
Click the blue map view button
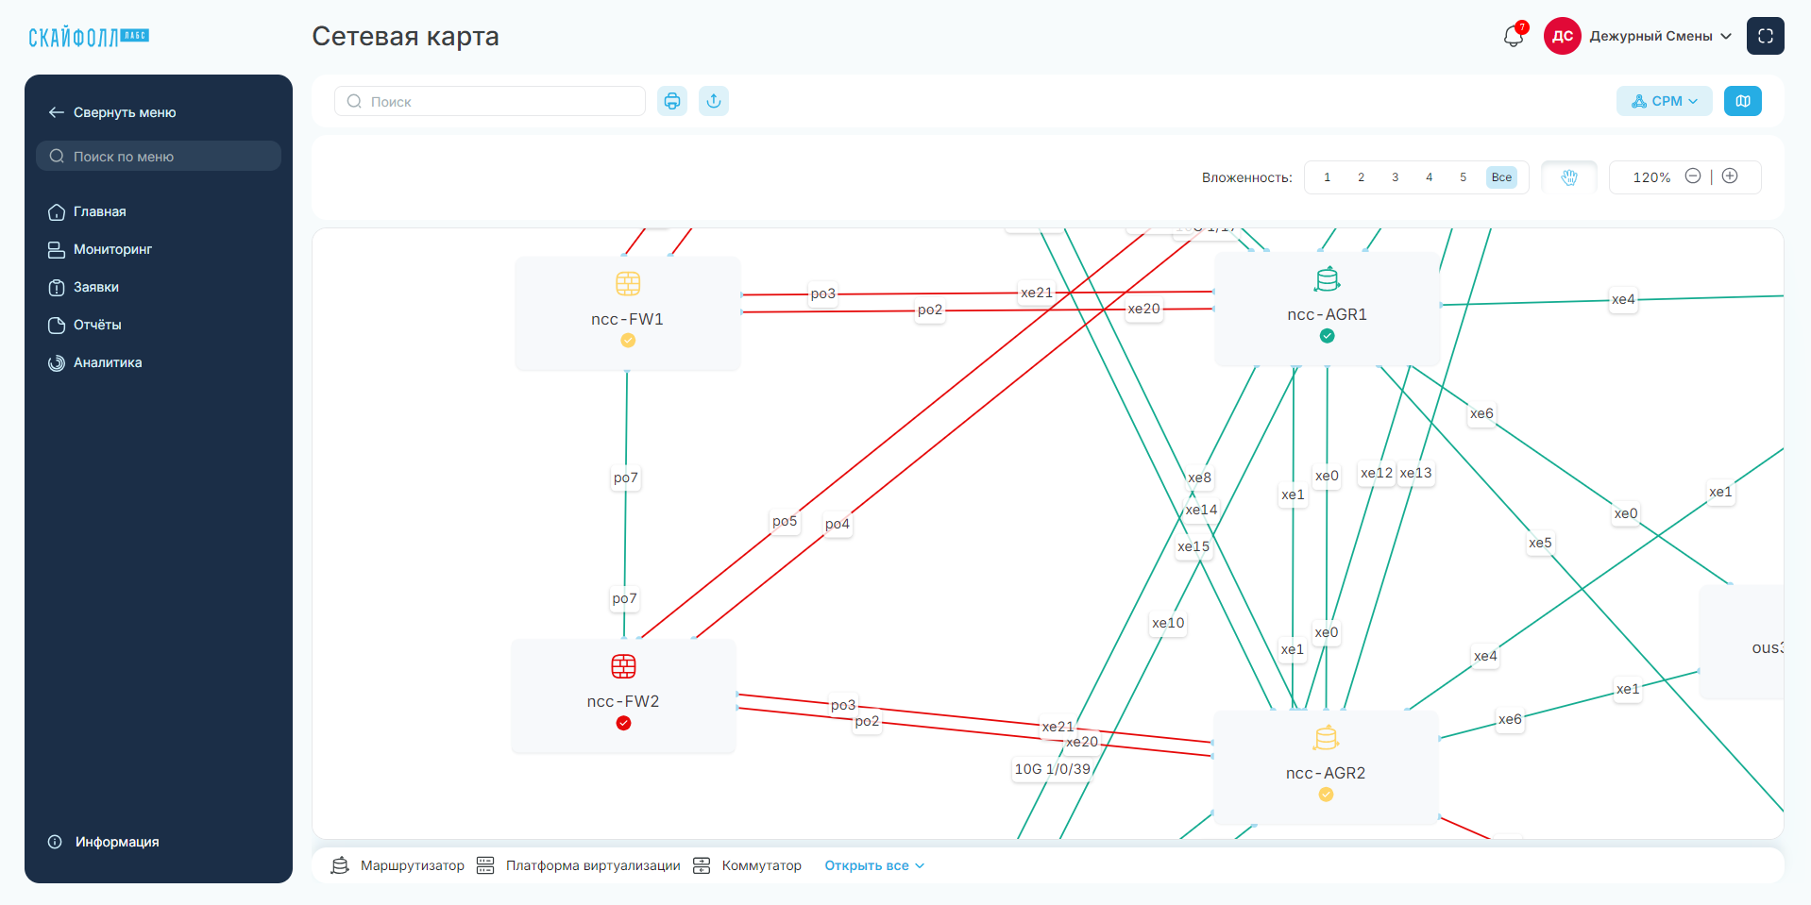coord(1742,101)
